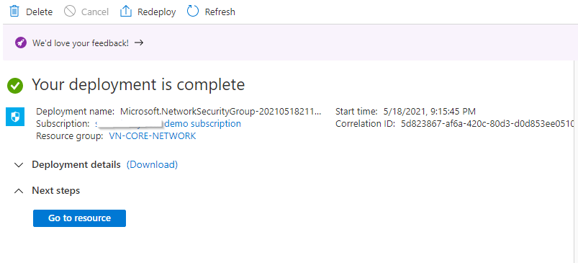Click the Download deployment details link
The height and width of the screenshot is (263, 578).
point(153,164)
